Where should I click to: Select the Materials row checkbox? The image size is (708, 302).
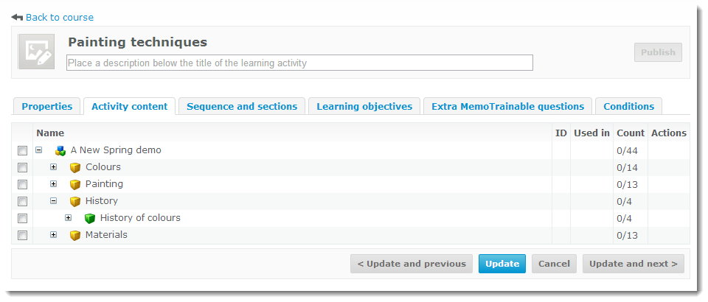coord(23,236)
